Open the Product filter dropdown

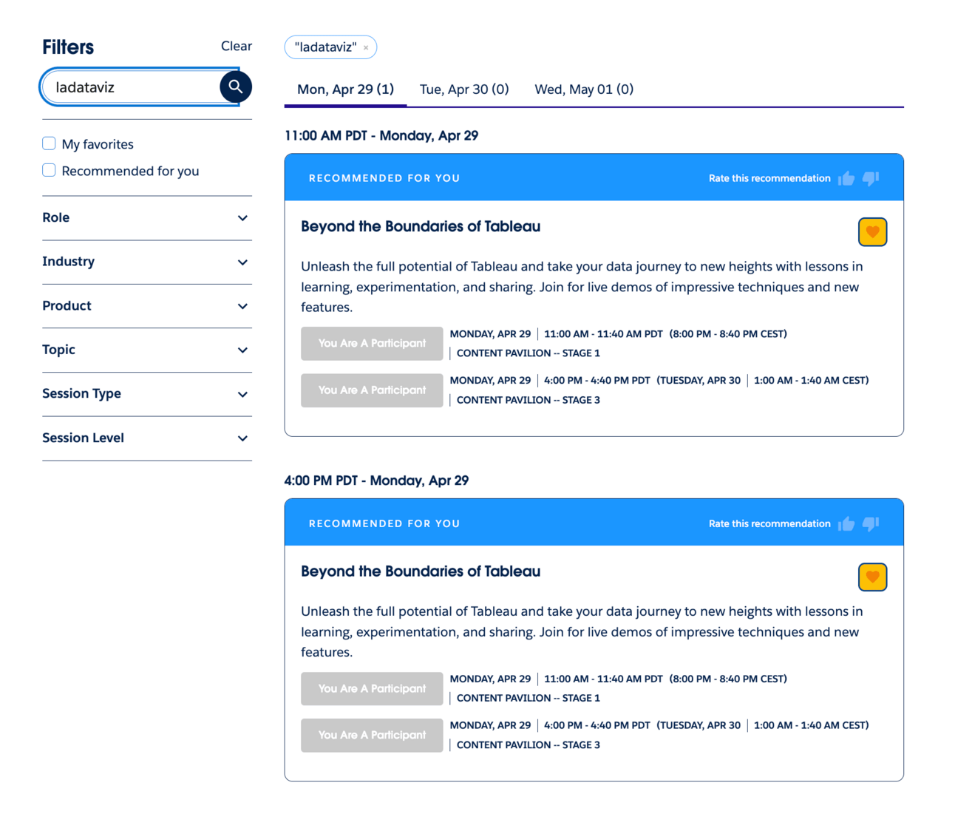pyautogui.click(x=147, y=306)
